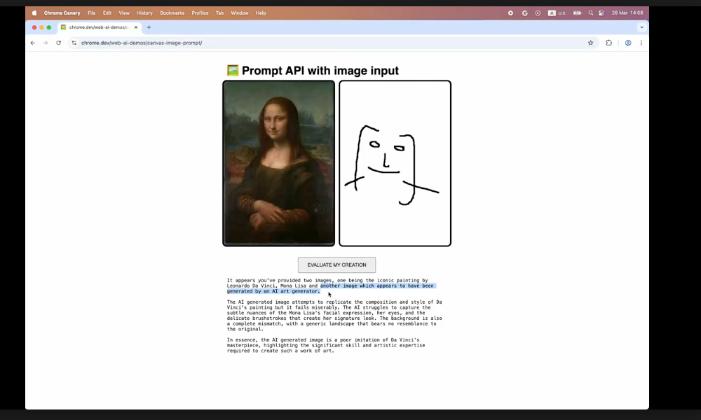View site information icon in address bar

(x=74, y=43)
